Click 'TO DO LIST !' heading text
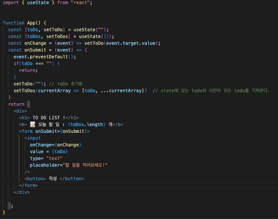 click(49, 118)
